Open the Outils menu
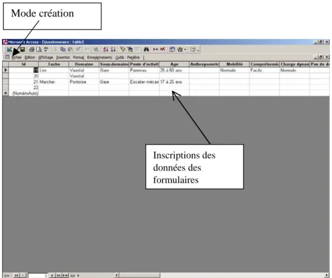 click(x=119, y=57)
